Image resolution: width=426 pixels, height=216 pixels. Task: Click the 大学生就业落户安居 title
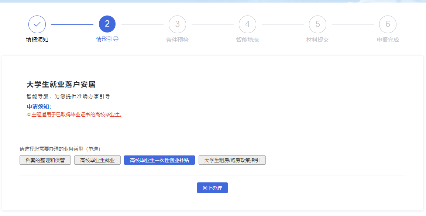point(61,85)
